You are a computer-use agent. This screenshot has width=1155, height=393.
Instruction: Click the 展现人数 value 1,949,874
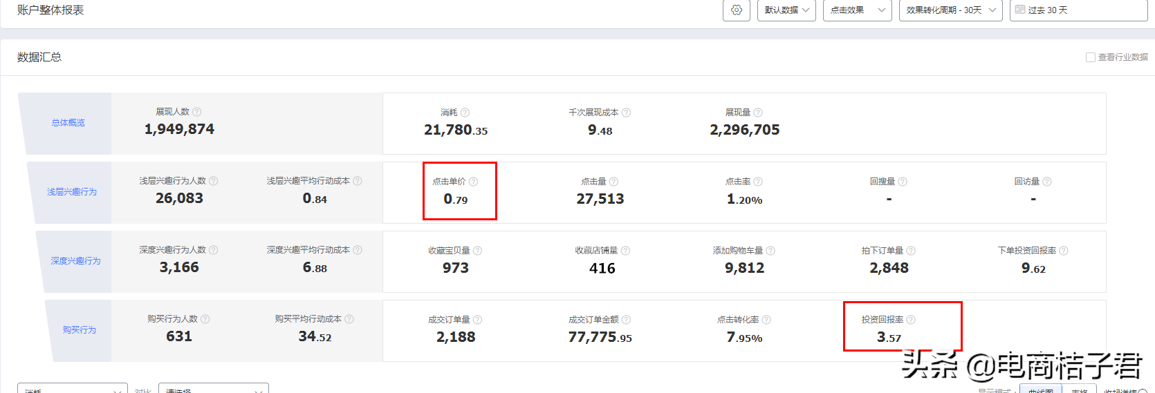tap(179, 129)
